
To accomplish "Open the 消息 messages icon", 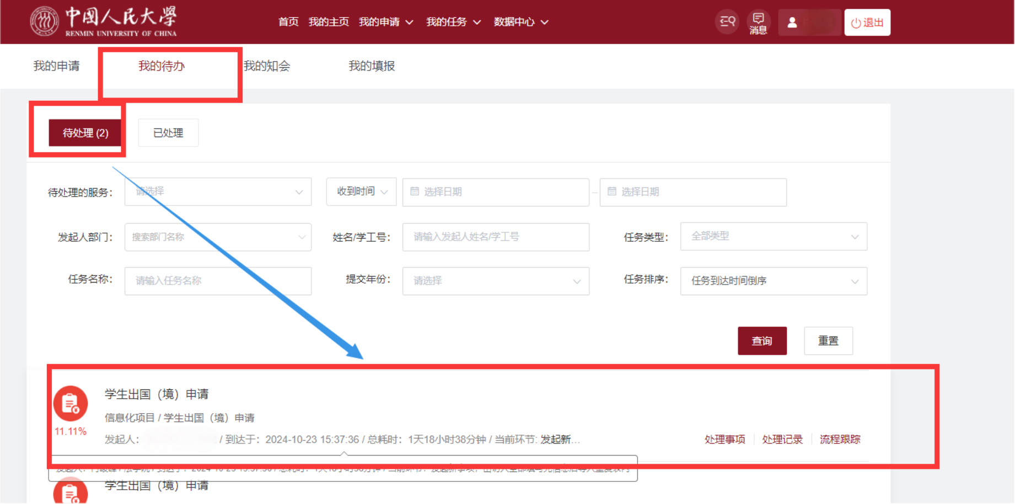I will click(758, 23).
